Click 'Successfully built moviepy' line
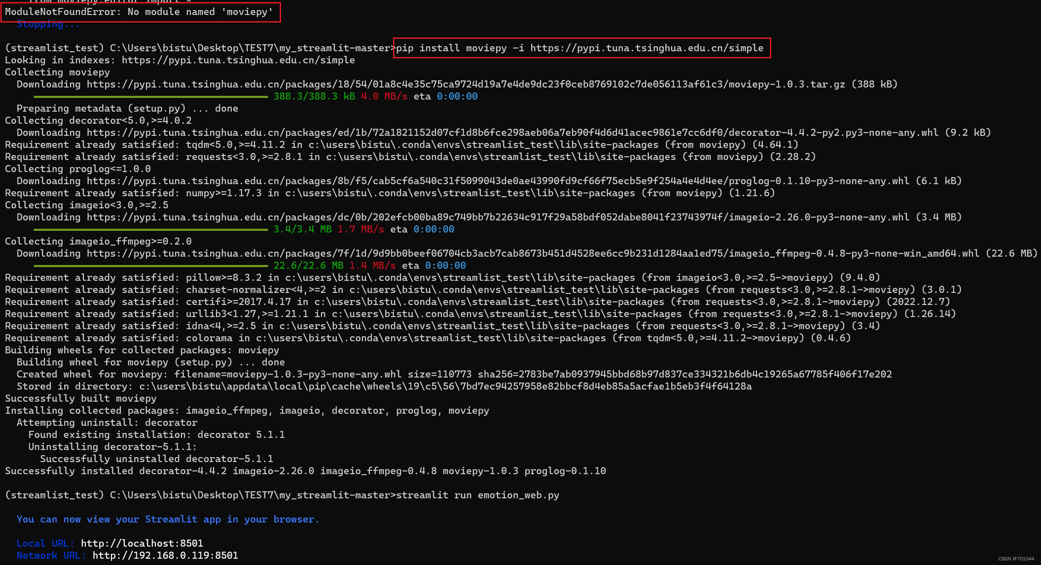This screenshot has width=1041, height=565. (81, 399)
